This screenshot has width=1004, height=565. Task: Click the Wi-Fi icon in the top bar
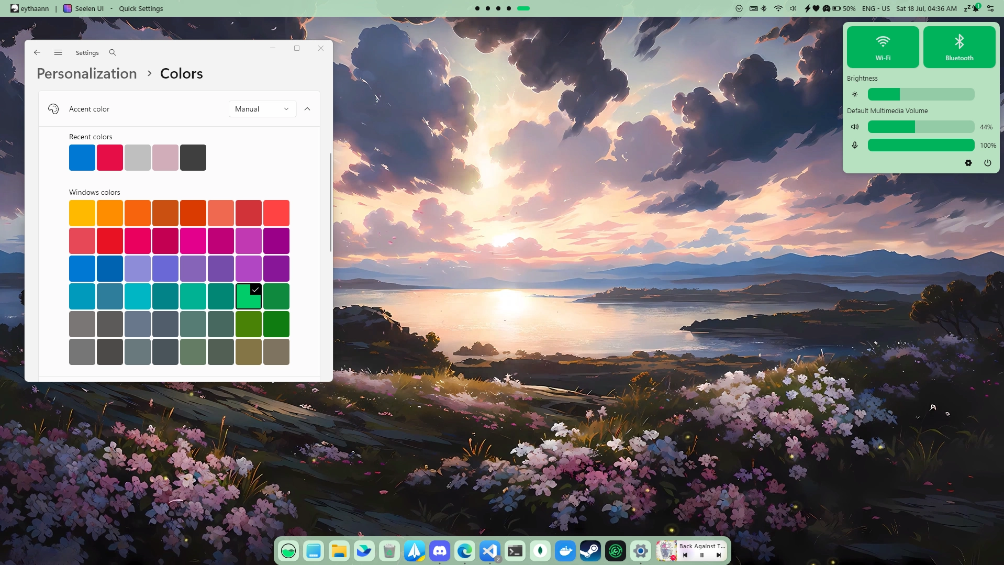tap(778, 8)
